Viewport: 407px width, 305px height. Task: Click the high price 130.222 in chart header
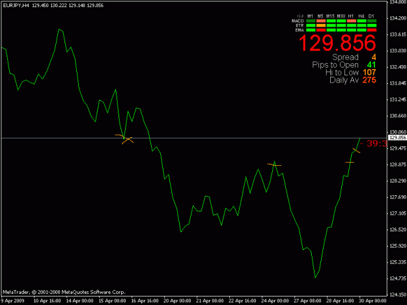tap(59, 5)
